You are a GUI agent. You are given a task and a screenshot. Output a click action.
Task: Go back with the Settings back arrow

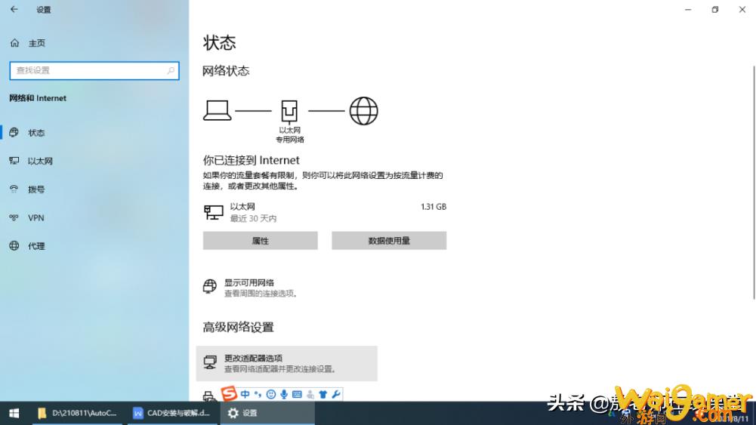click(14, 9)
